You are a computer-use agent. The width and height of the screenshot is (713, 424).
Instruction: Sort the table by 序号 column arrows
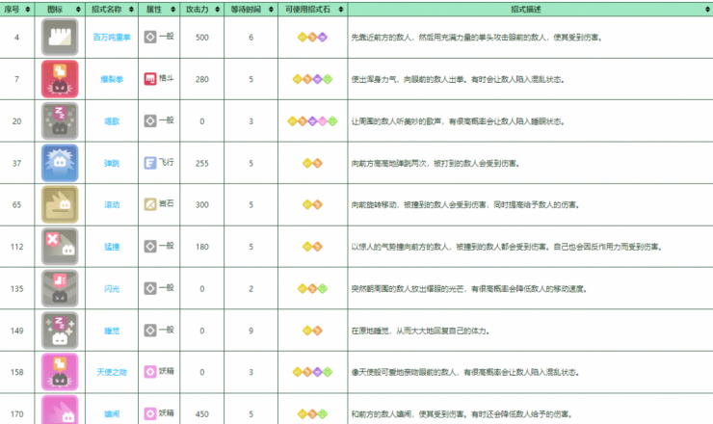[28, 8]
